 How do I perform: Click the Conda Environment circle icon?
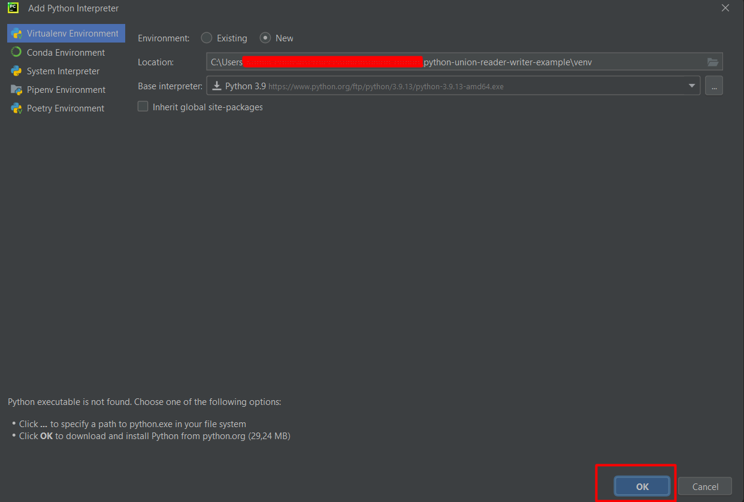coord(16,52)
